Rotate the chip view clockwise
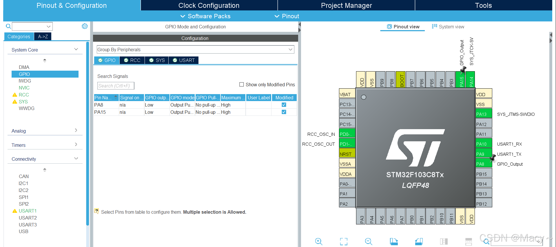Image resolution: width=556 pixels, height=247 pixels. pos(394,241)
